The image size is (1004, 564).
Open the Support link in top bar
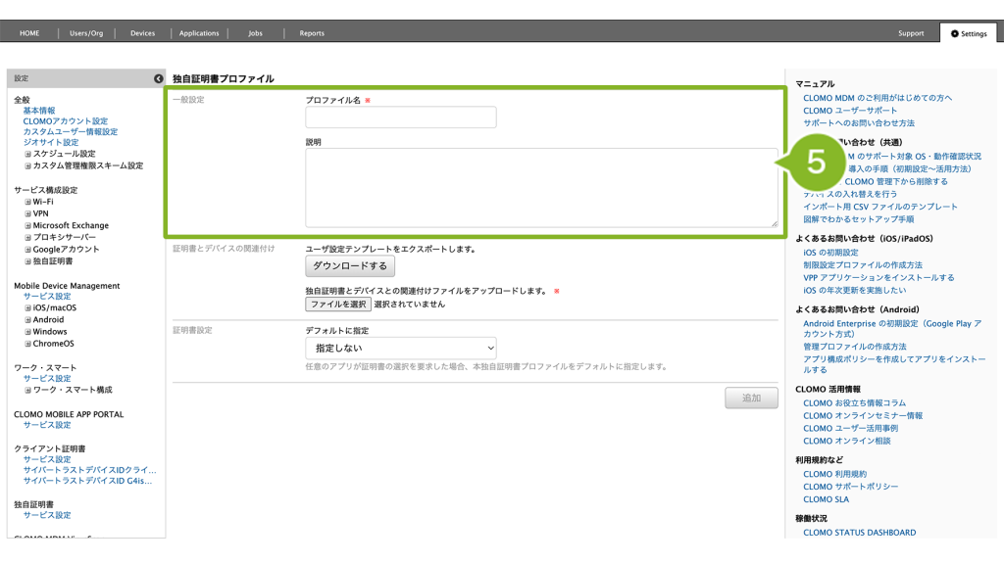pyautogui.click(x=911, y=33)
